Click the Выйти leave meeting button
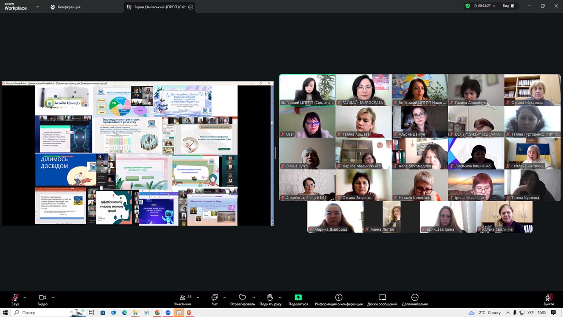Screen dimensions: 563x317 548,298
